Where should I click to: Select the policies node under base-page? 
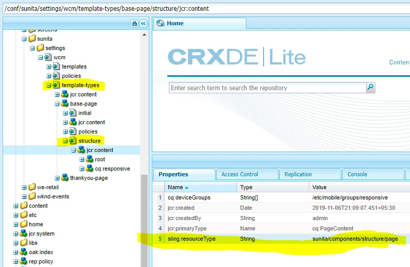pos(88,131)
